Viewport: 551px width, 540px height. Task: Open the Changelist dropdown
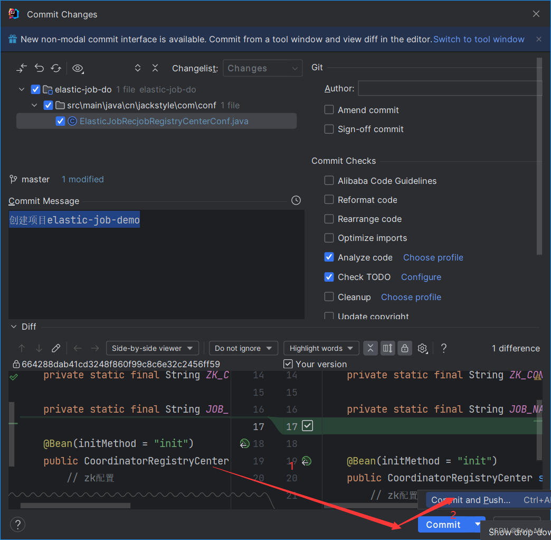click(x=262, y=68)
